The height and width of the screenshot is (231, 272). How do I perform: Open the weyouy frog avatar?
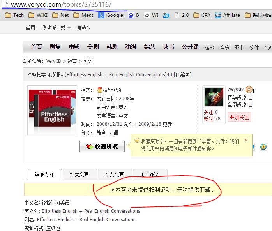[x=214, y=97]
